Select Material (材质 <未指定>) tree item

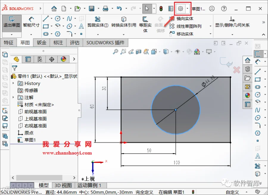point(35,104)
